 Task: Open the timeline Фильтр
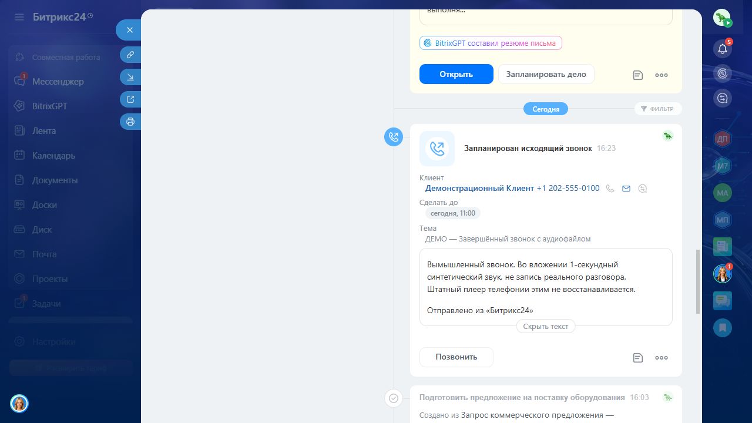[658, 109]
